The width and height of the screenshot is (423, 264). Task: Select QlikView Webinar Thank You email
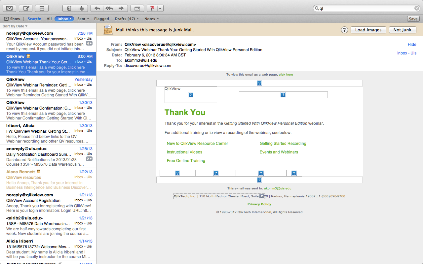pos(48,64)
